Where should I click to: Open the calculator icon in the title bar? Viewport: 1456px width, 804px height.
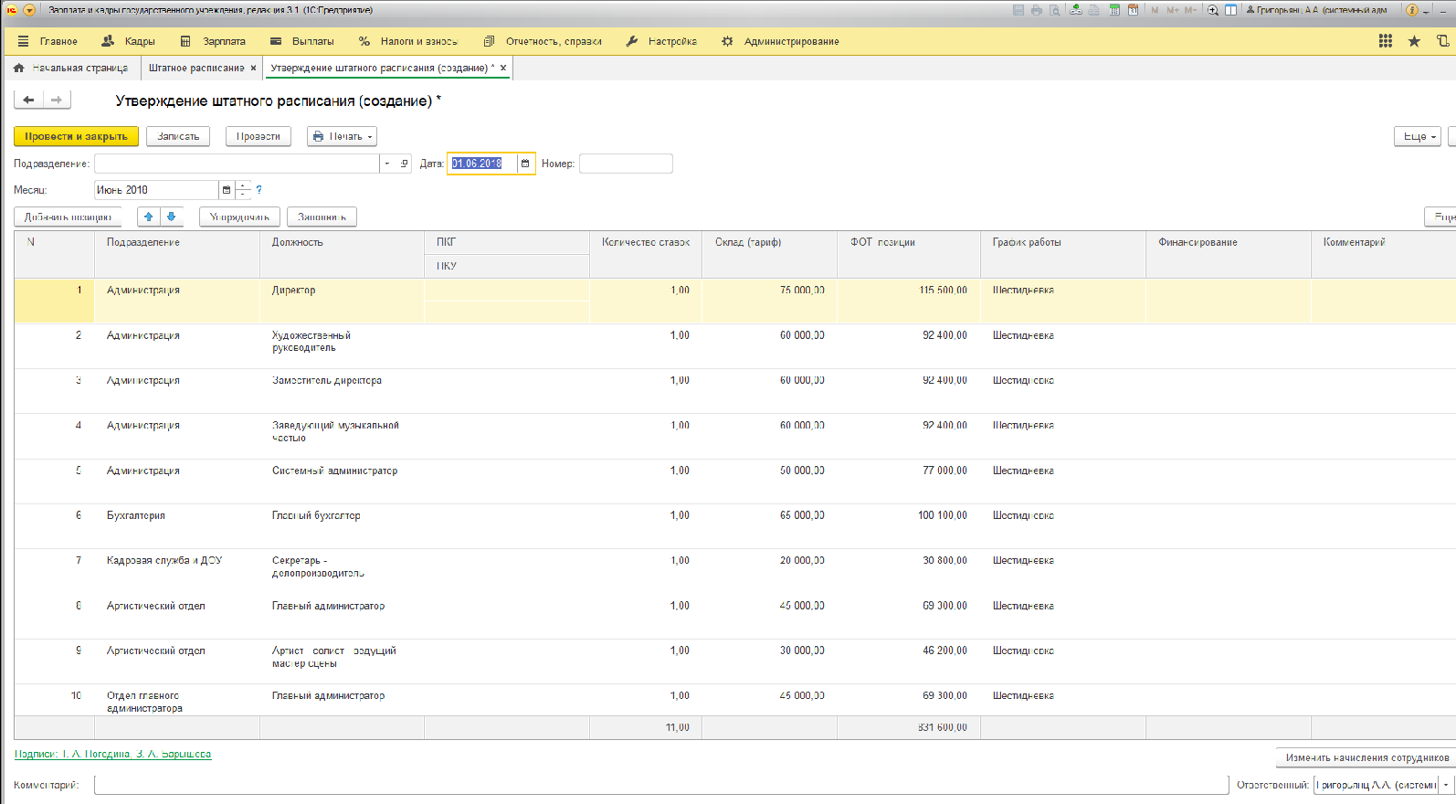pos(1114,10)
